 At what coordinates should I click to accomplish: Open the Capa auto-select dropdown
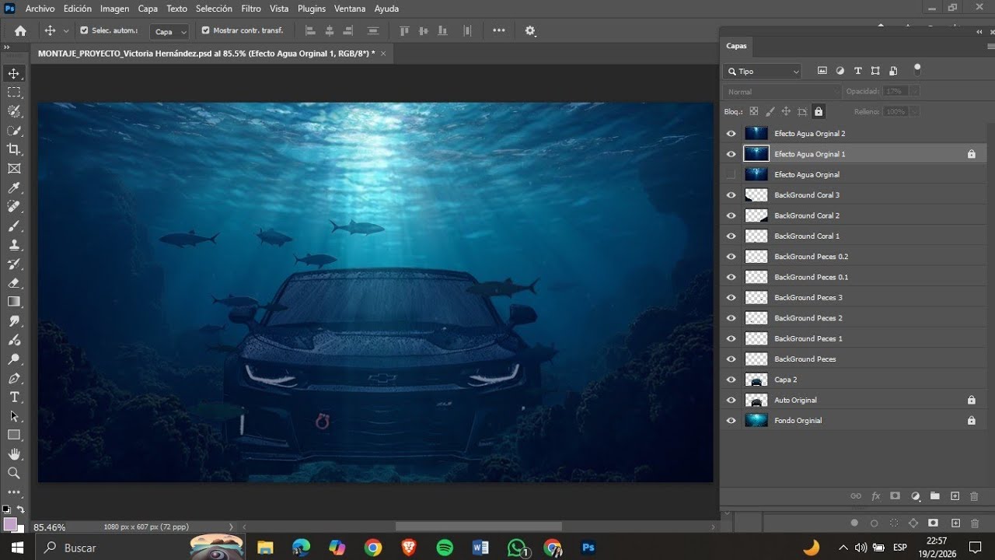(x=170, y=31)
